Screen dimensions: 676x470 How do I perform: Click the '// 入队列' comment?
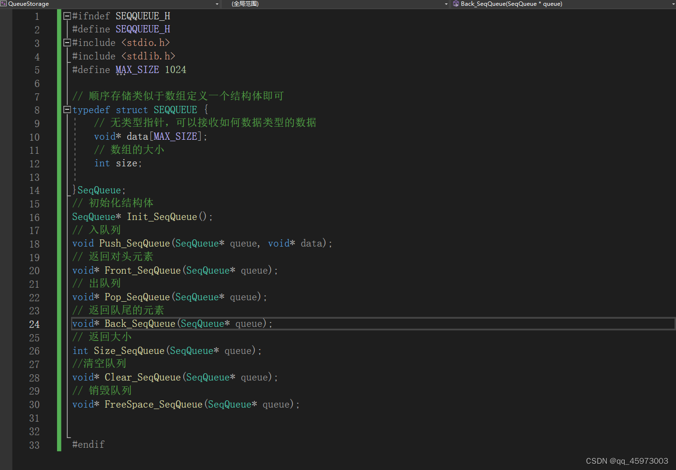coord(96,230)
